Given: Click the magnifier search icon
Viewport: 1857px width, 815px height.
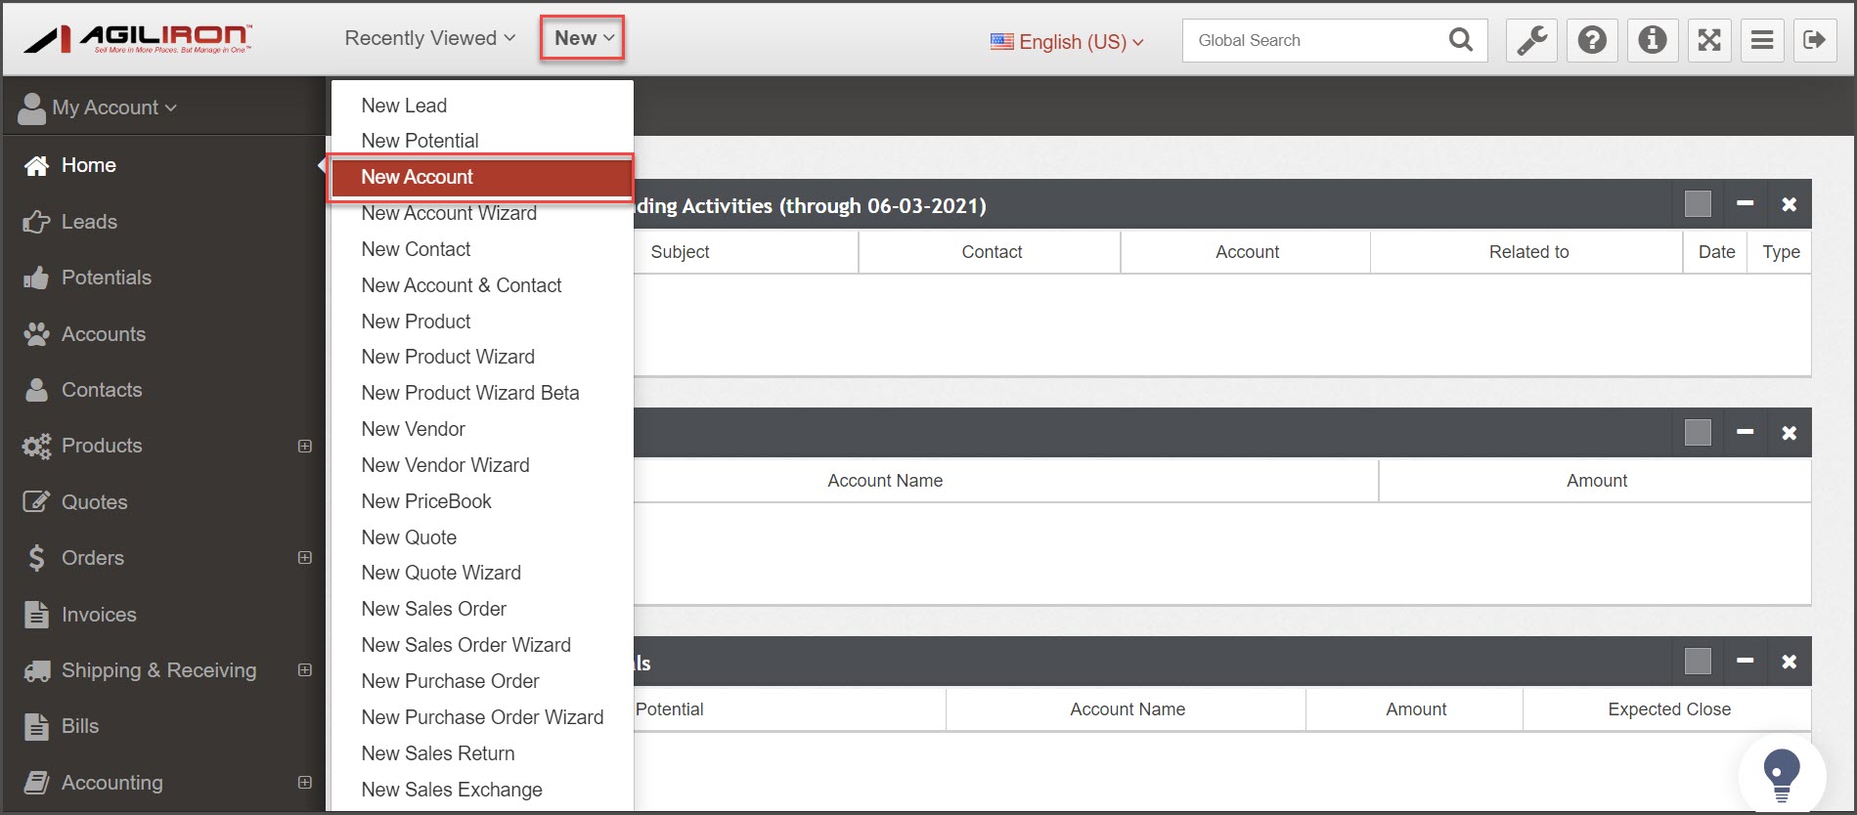Looking at the screenshot, I should tap(1461, 40).
